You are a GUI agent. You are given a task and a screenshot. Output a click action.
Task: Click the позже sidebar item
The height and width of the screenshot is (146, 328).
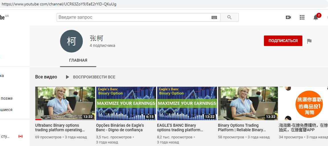coord(7,99)
